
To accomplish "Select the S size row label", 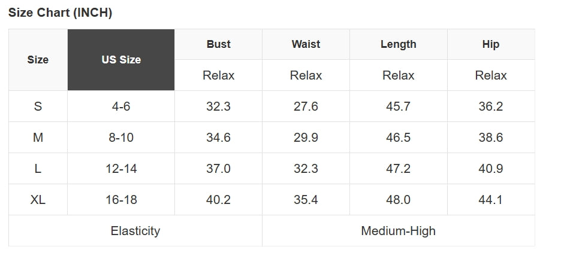I will point(38,106).
